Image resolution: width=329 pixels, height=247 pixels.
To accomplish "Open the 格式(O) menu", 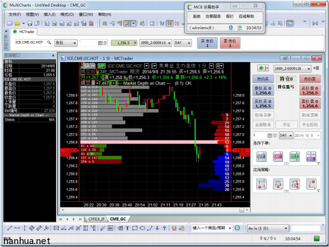I will [67, 14].
